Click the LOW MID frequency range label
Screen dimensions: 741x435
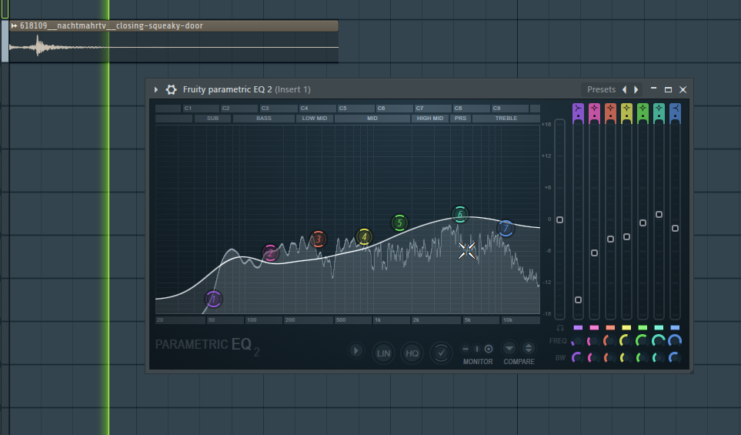[x=314, y=119]
